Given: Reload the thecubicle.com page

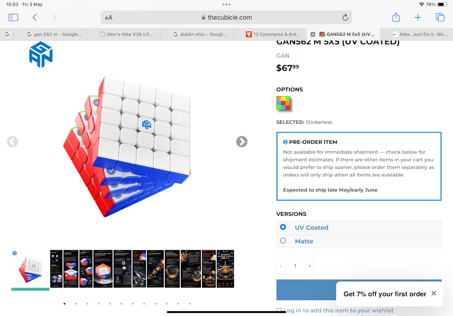Looking at the screenshot, I should click(345, 18).
